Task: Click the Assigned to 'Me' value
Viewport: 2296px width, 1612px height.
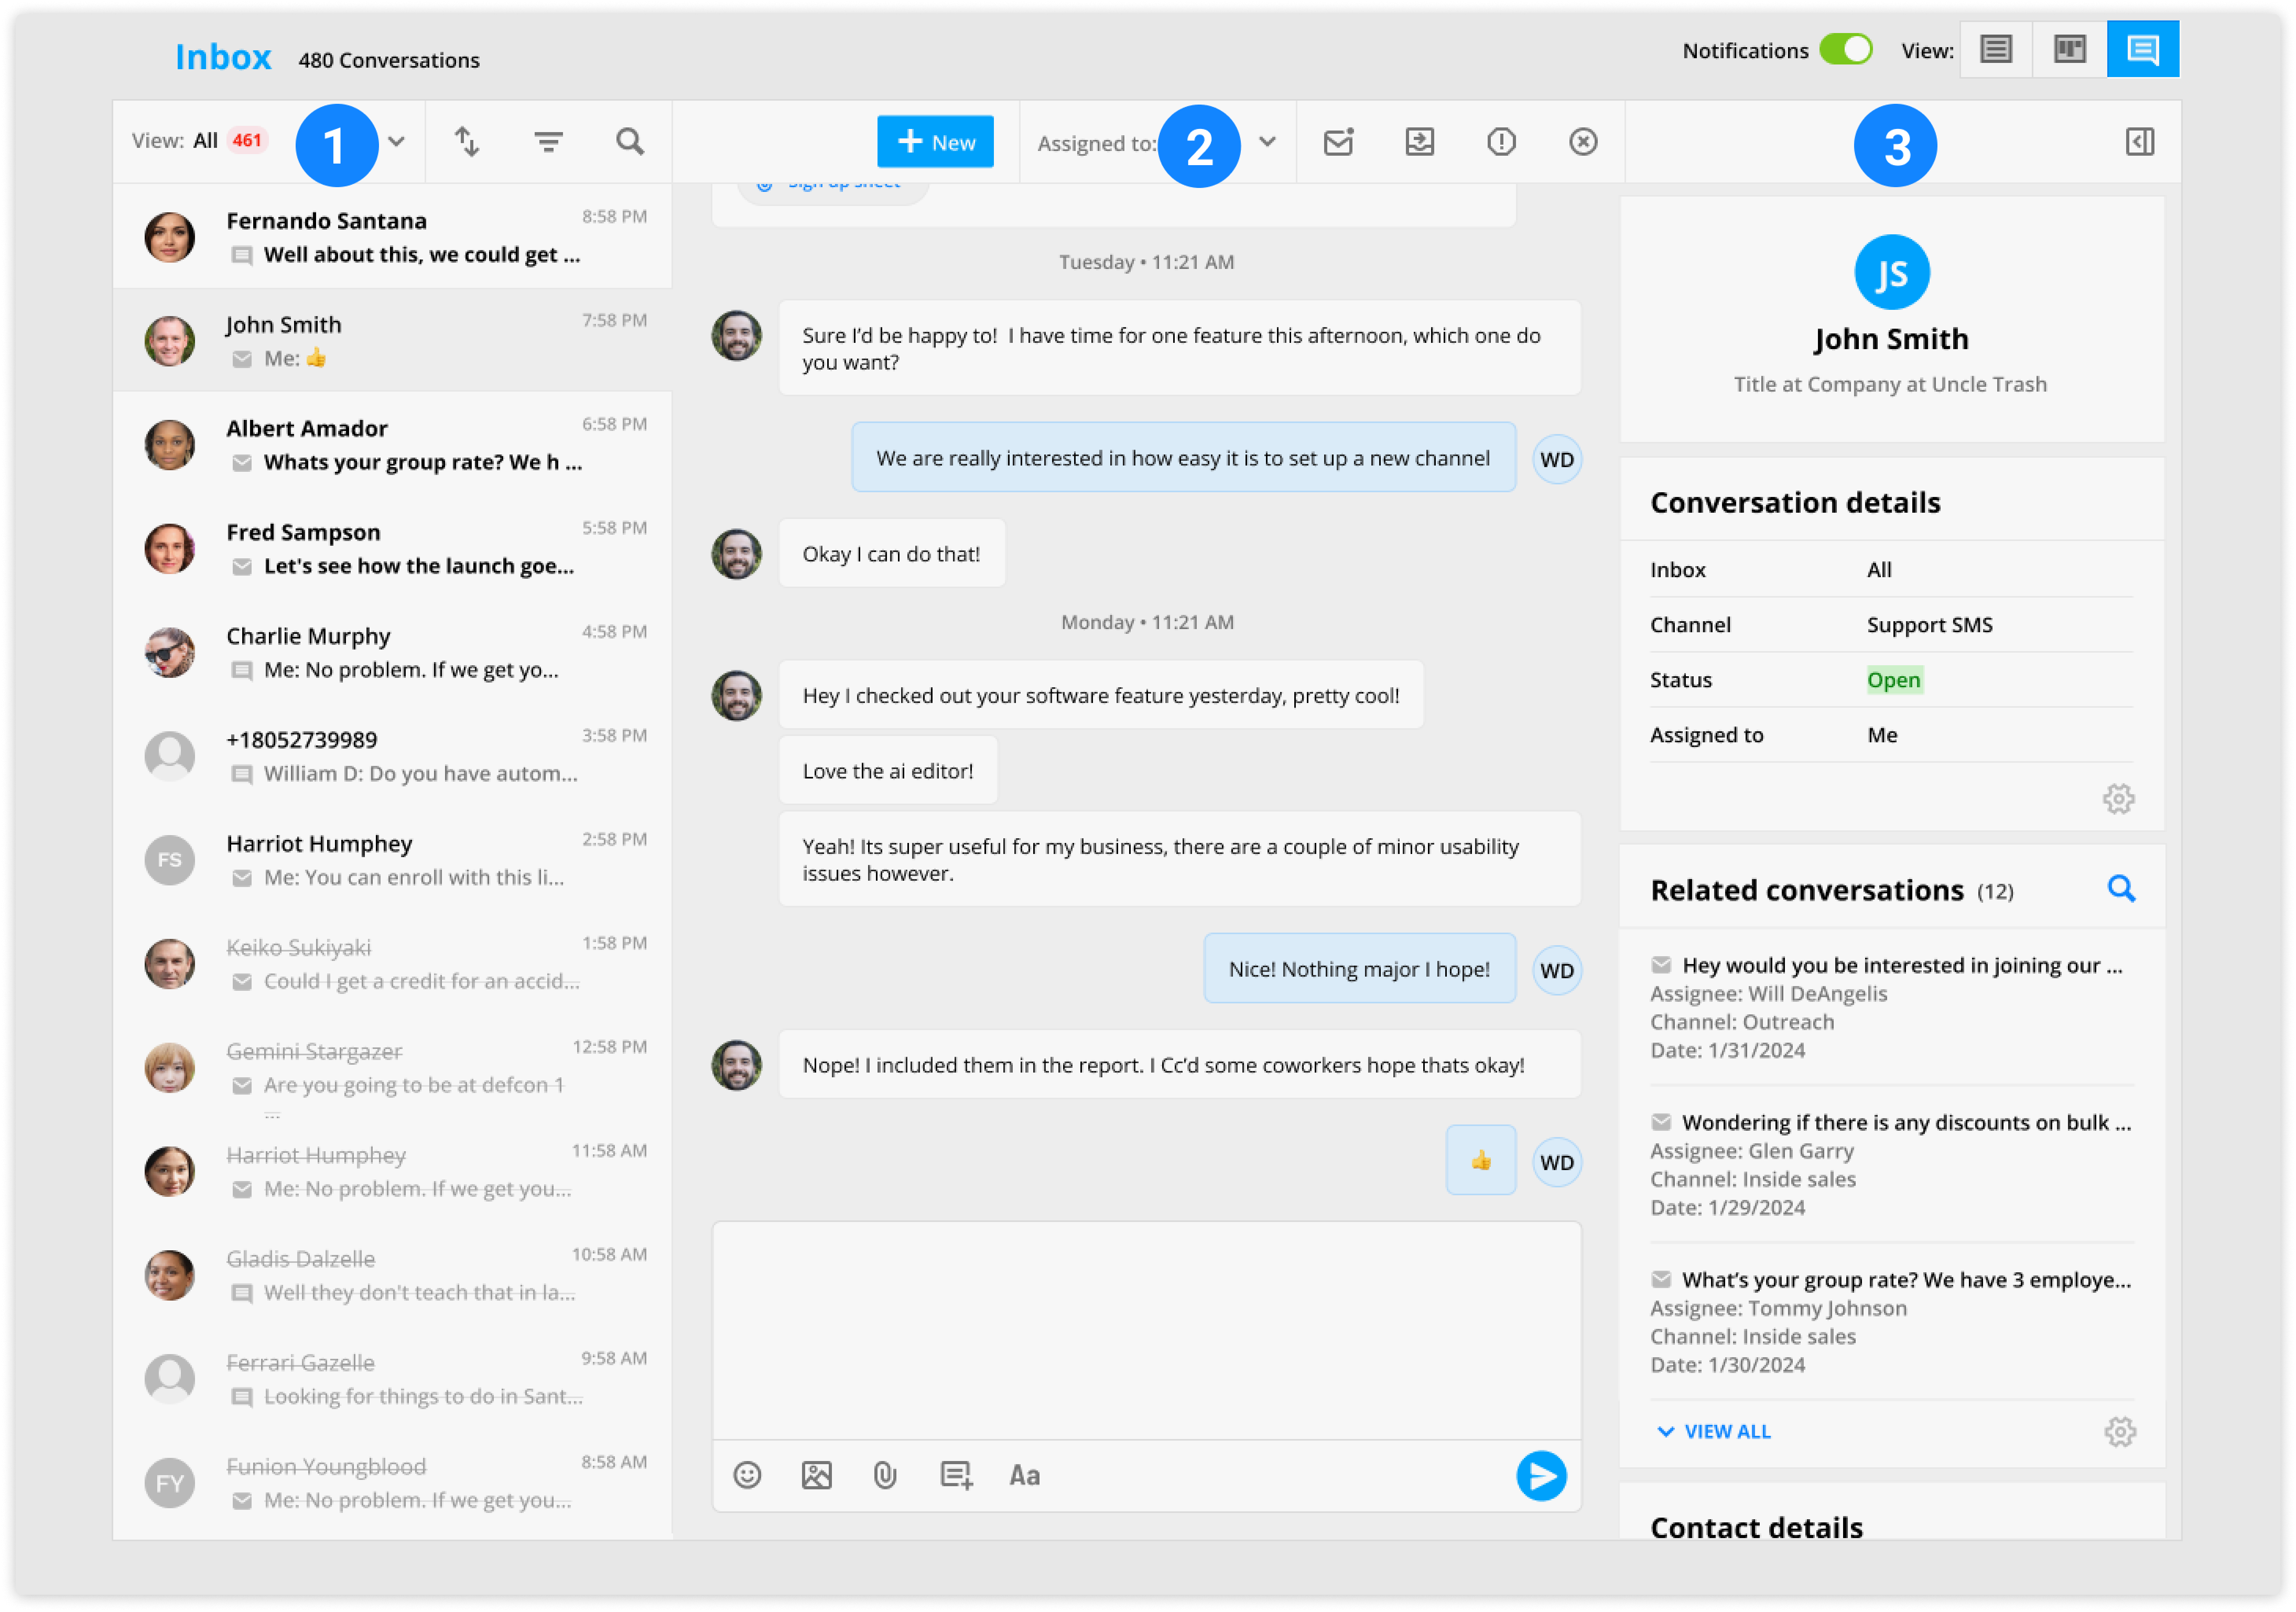Action: [x=1882, y=735]
